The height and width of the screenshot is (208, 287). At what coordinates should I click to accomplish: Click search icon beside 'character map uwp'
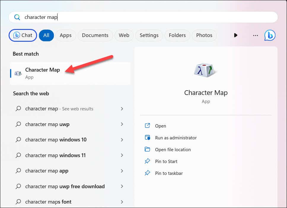pos(18,124)
